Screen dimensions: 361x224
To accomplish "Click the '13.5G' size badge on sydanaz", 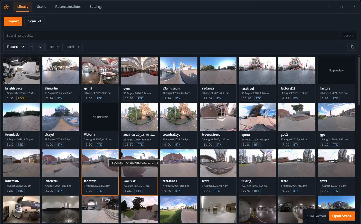I will click(207, 98).
